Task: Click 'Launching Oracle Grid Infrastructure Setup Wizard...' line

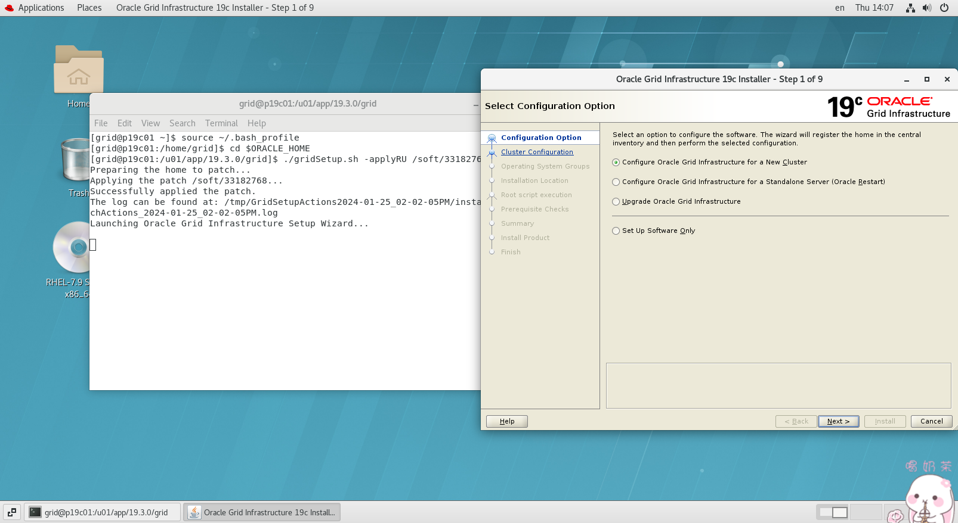Action: coord(230,223)
